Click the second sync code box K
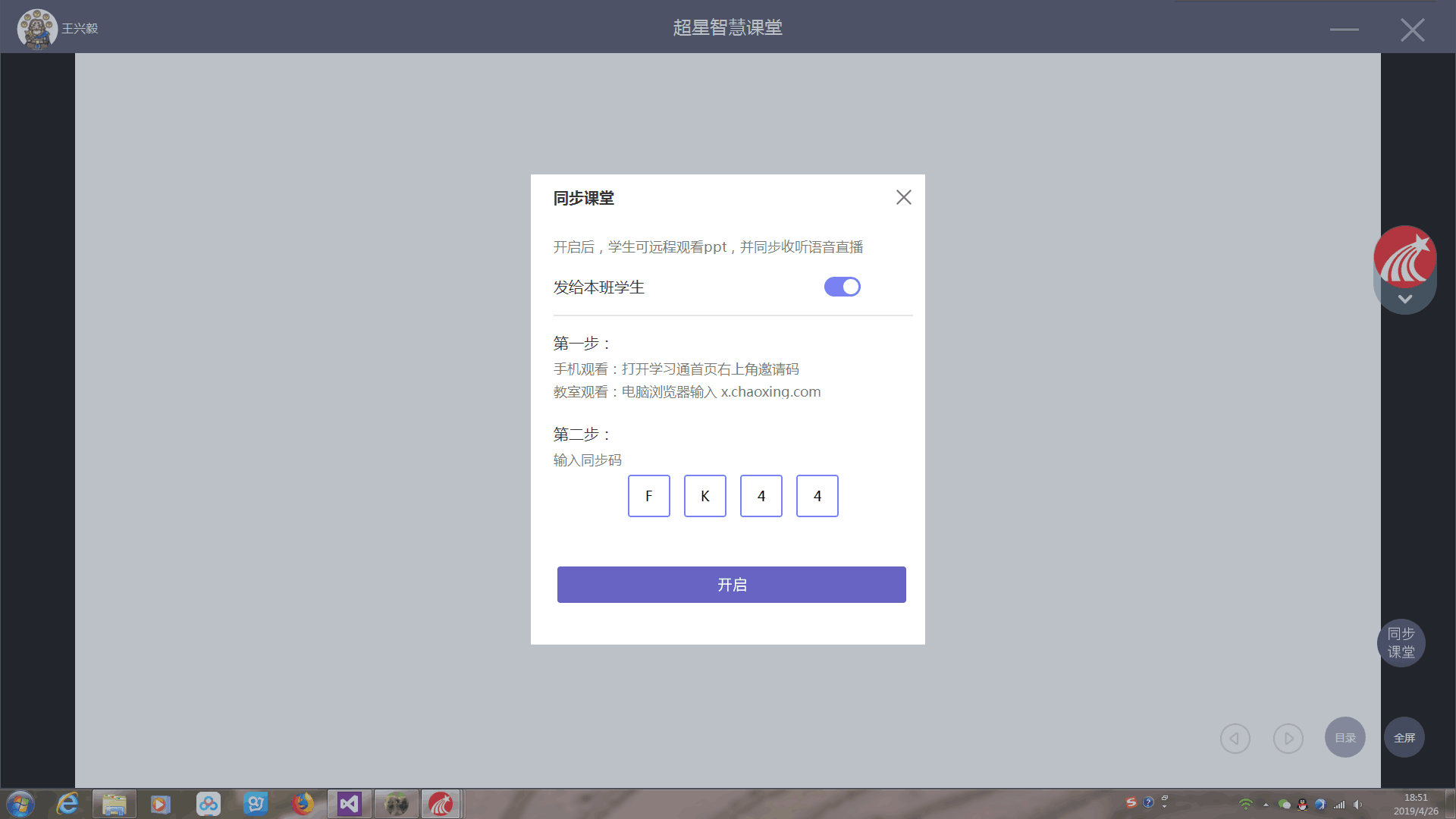This screenshot has width=1456, height=819. point(704,496)
